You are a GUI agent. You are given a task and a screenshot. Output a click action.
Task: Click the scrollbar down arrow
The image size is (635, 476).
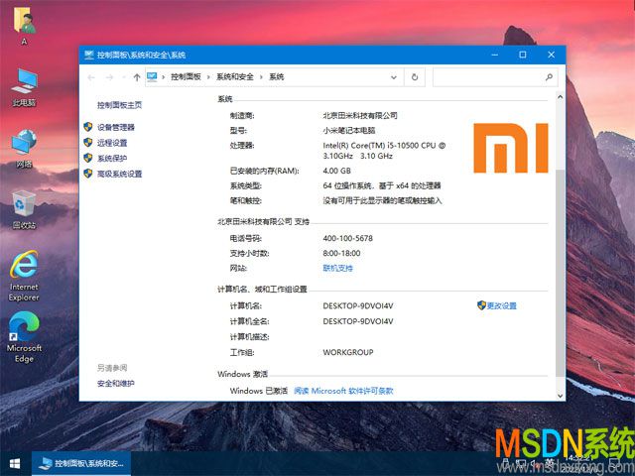560,396
